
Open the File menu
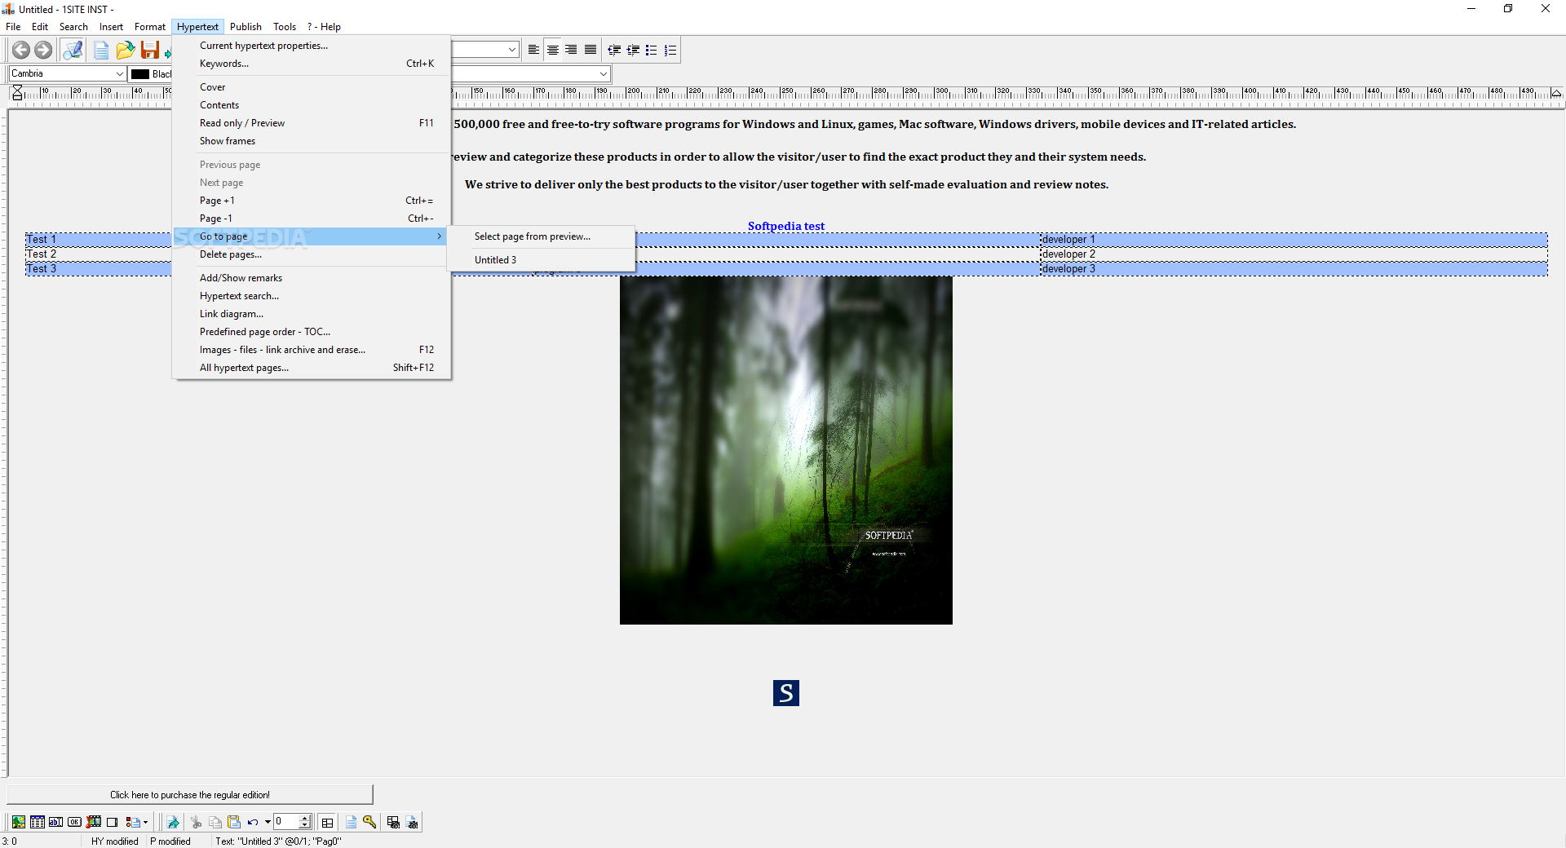[13, 27]
